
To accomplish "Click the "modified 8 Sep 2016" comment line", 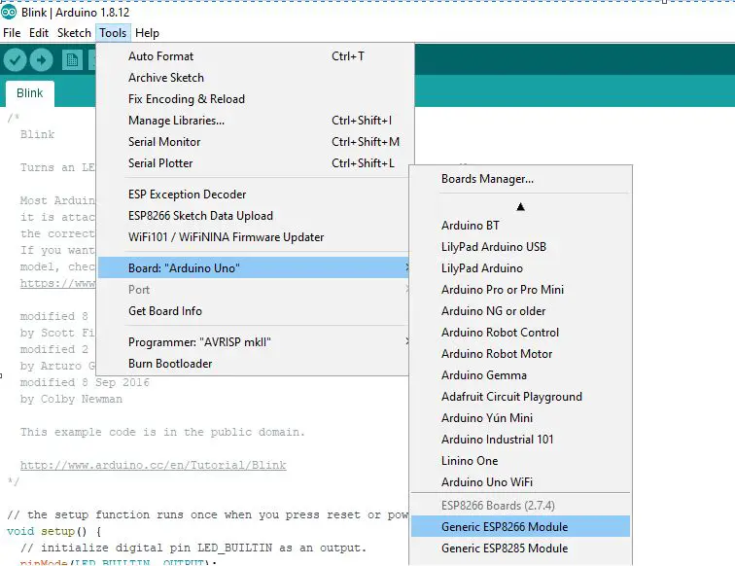I will 85,382.
